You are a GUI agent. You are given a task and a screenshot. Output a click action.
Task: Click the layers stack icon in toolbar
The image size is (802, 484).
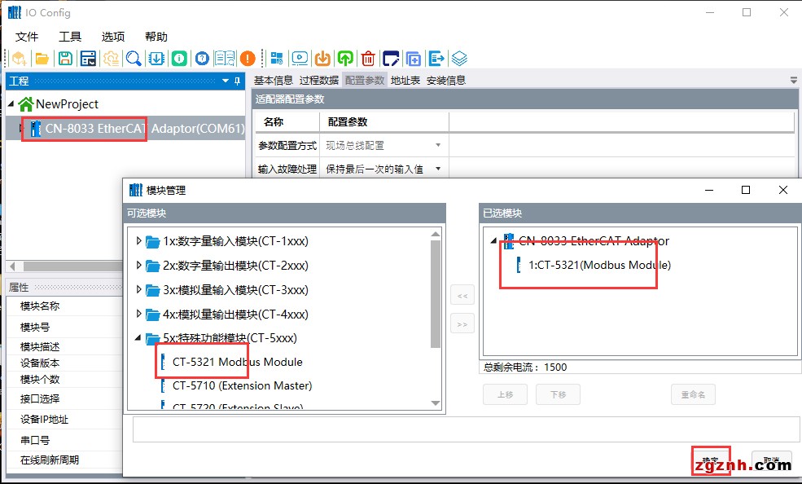459,59
